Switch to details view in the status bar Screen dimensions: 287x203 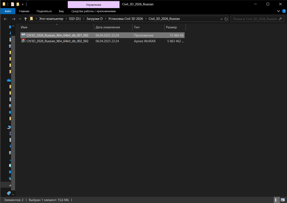coord(276,200)
